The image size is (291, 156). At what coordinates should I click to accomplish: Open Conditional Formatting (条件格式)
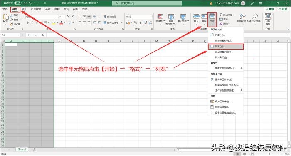(160, 20)
